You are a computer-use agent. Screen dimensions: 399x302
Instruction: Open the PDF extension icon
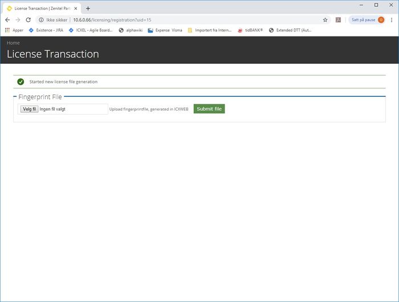tap(338, 20)
